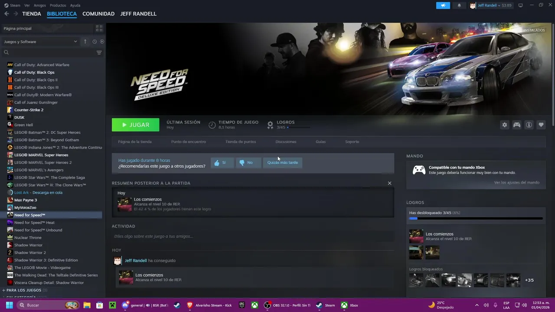Open Juegos y Software filter dropdown

point(40,42)
